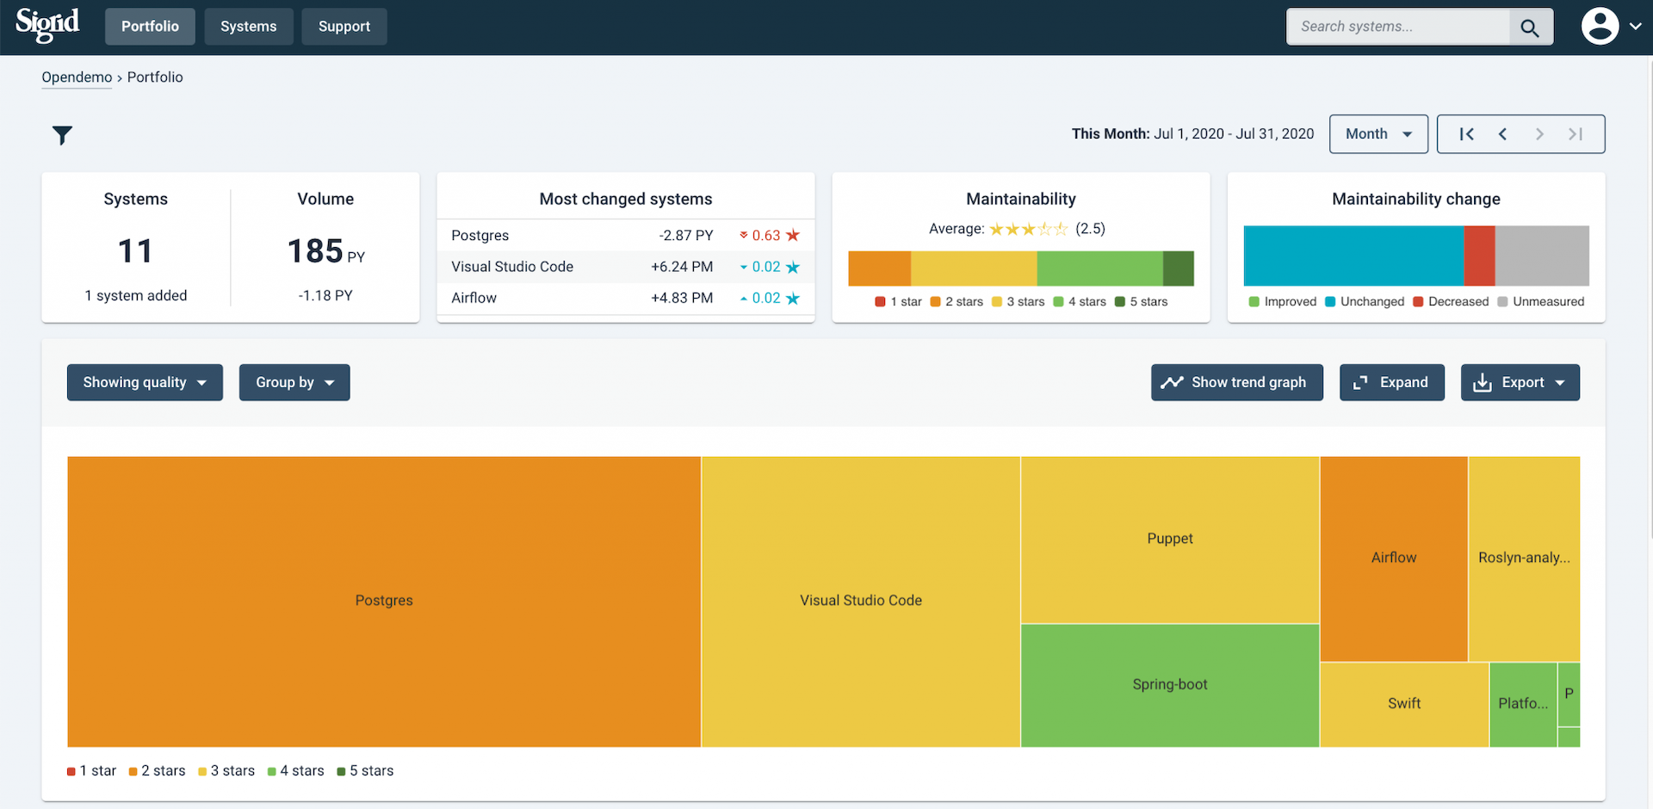Image resolution: width=1653 pixels, height=809 pixels.
Task: Focus the Search systems input field
Action: coord(1398,27)
